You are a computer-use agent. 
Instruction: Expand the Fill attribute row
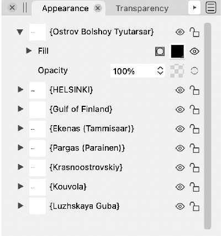click(x=29, y=50)
